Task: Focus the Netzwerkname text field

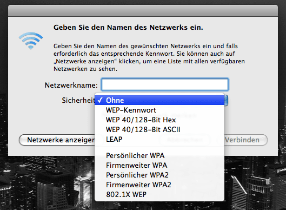Action: click(x=165, y=85)
